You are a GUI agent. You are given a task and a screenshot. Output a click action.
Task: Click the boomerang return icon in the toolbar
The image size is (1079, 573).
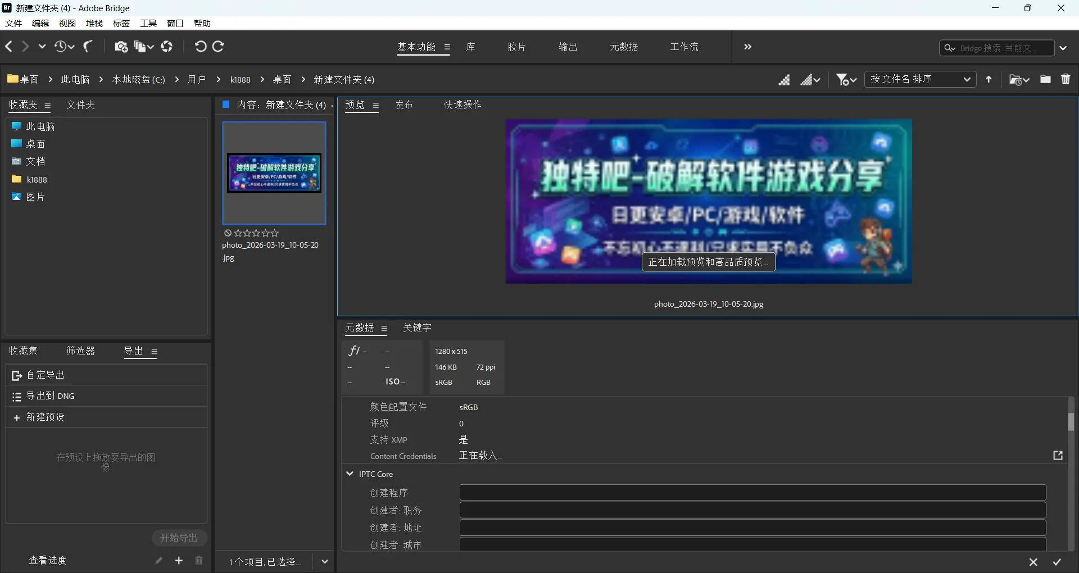(87, 47)
